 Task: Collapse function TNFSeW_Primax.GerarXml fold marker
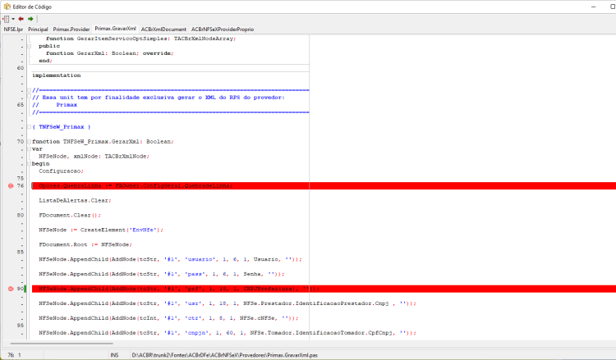tap(29, 142)
